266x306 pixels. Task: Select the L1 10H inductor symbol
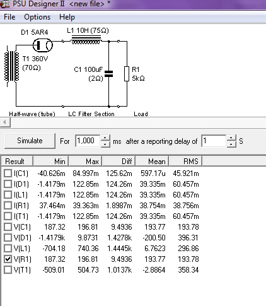[x=86, y=40]
